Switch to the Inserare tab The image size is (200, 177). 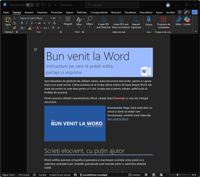(29, 12)
